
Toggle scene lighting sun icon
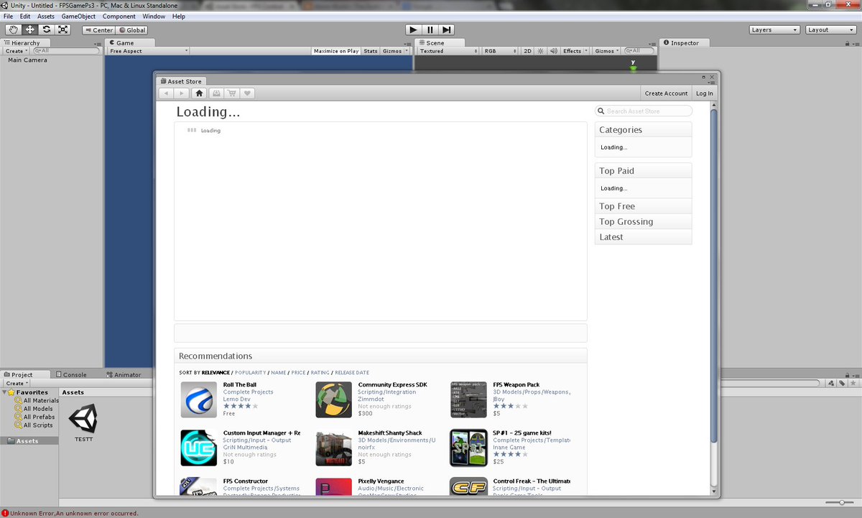(x=540, y=51)
